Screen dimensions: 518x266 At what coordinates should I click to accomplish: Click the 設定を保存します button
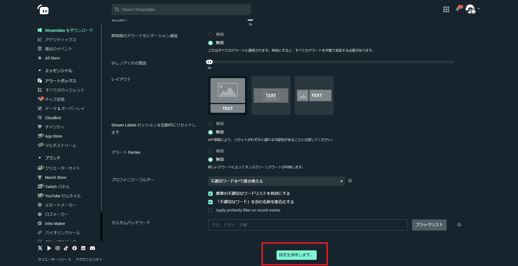(296, 255)
